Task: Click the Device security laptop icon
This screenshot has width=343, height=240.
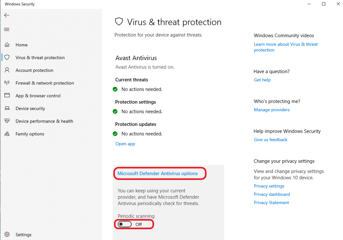Action: pos(7,108)
